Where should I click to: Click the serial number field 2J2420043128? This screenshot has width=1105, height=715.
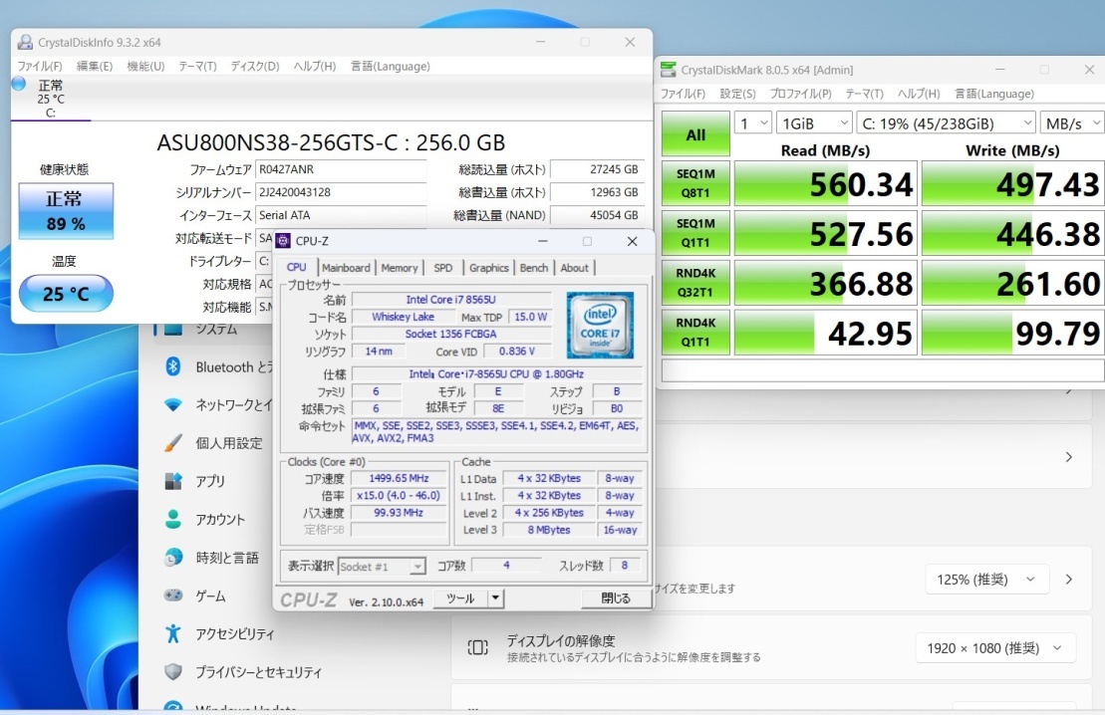(341, 192)
